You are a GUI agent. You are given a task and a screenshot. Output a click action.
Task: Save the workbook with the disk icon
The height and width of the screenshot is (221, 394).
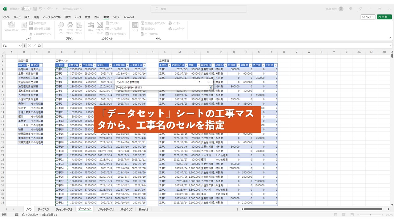click(35, 9)
